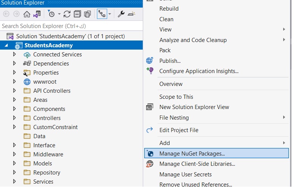Viewport: 301px width, 187px height.
Task: Click Show All Files icon
Action: pos(87,14)
